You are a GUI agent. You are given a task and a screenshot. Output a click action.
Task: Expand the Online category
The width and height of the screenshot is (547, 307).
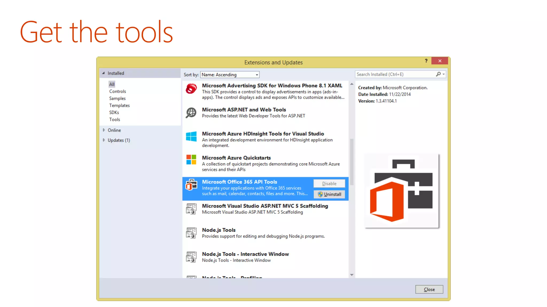[104, 130]
